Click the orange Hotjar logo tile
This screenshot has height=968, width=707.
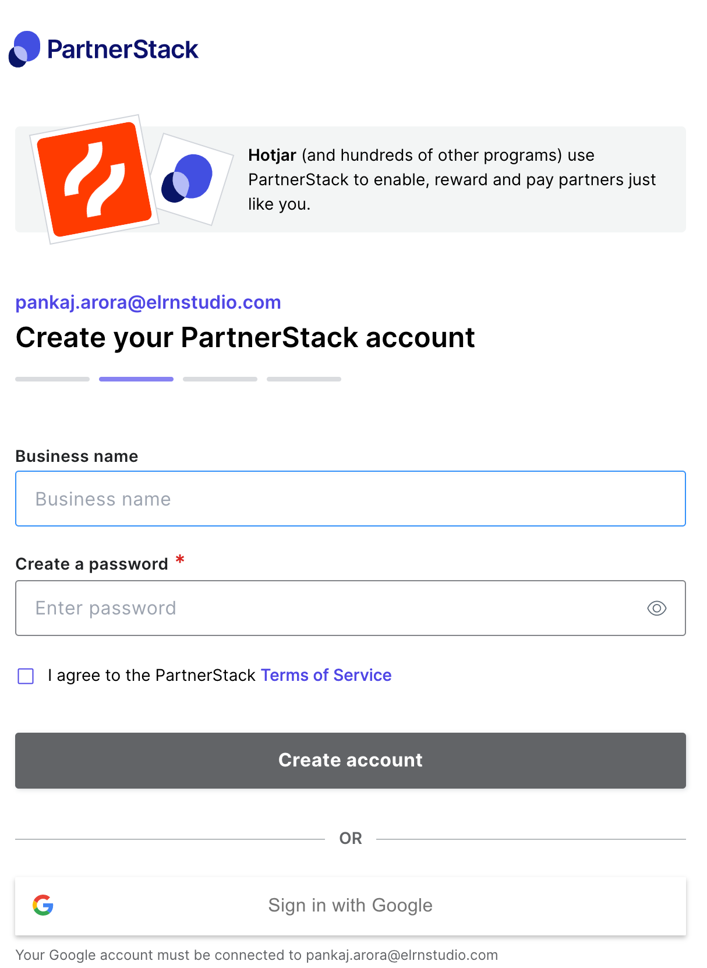pyautogui.click(x=94, y=179)
